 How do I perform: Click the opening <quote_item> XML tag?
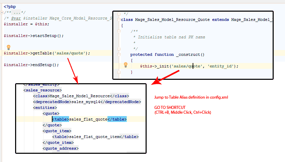click(57, 131)
